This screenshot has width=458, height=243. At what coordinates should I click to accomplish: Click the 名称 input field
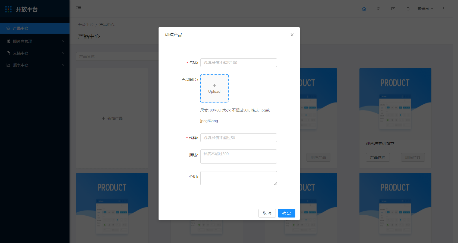239,63
